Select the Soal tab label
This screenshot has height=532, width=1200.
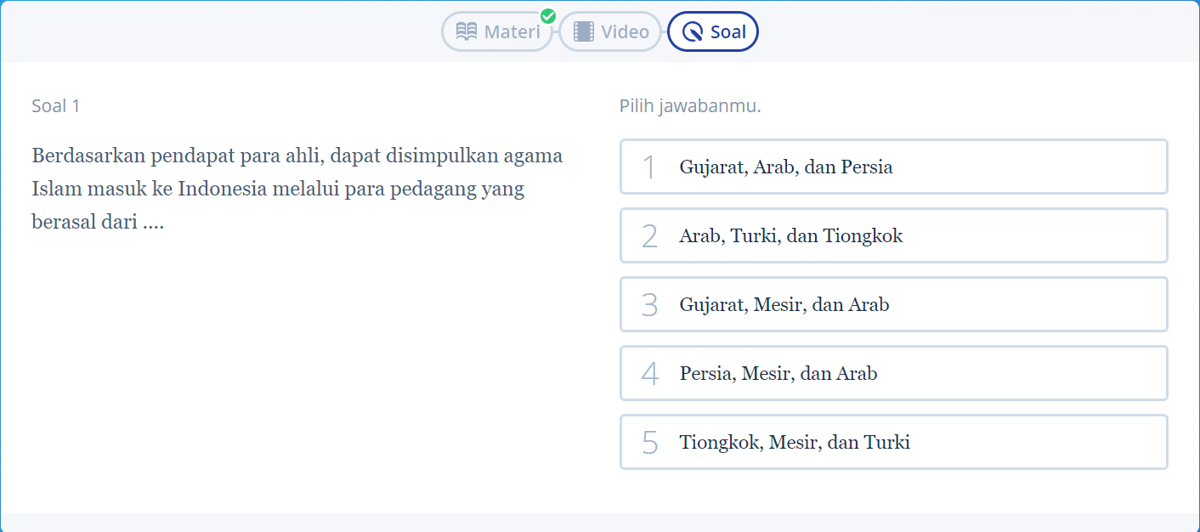pyautogui.click(x=728, y=32)
